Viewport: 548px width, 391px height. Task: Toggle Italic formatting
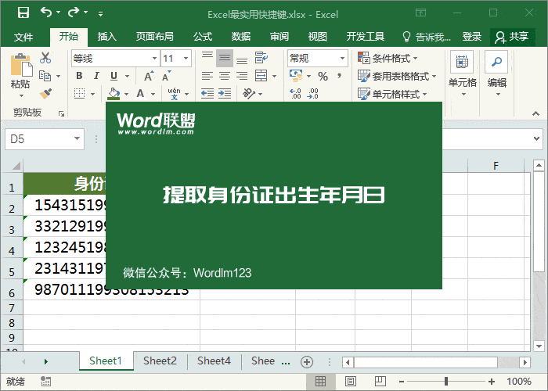pyautogui.click(x=96, y=76)
